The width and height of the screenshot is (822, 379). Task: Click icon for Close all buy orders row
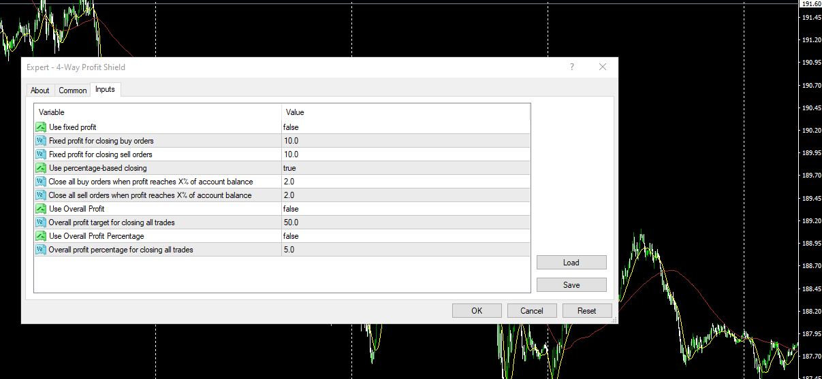(40, 182)
